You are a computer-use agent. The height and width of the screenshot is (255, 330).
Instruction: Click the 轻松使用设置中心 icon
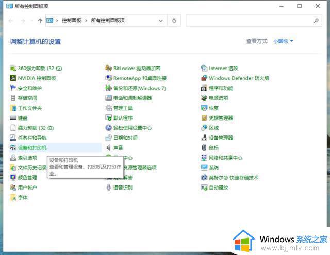click(109, 128)
